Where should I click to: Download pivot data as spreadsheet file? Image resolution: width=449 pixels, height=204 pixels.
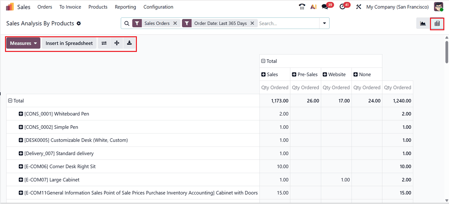[x=129, y=43]
